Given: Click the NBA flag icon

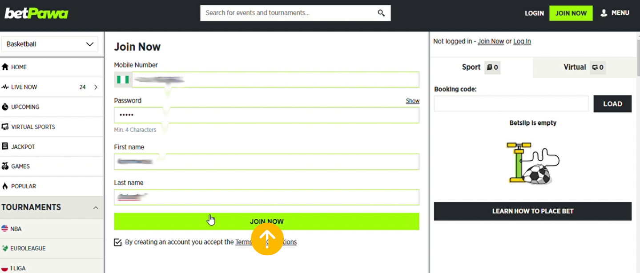Looking at the screenshot, I should 5,229.
